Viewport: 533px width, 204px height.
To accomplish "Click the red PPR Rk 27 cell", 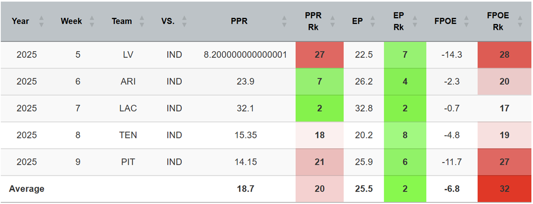I will tap(319, 55).
